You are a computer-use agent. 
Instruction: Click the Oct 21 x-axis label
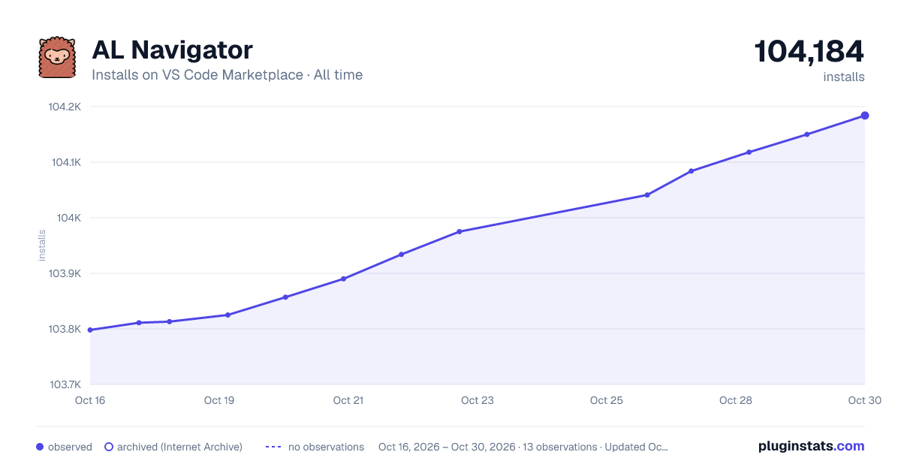pos(348,400)
